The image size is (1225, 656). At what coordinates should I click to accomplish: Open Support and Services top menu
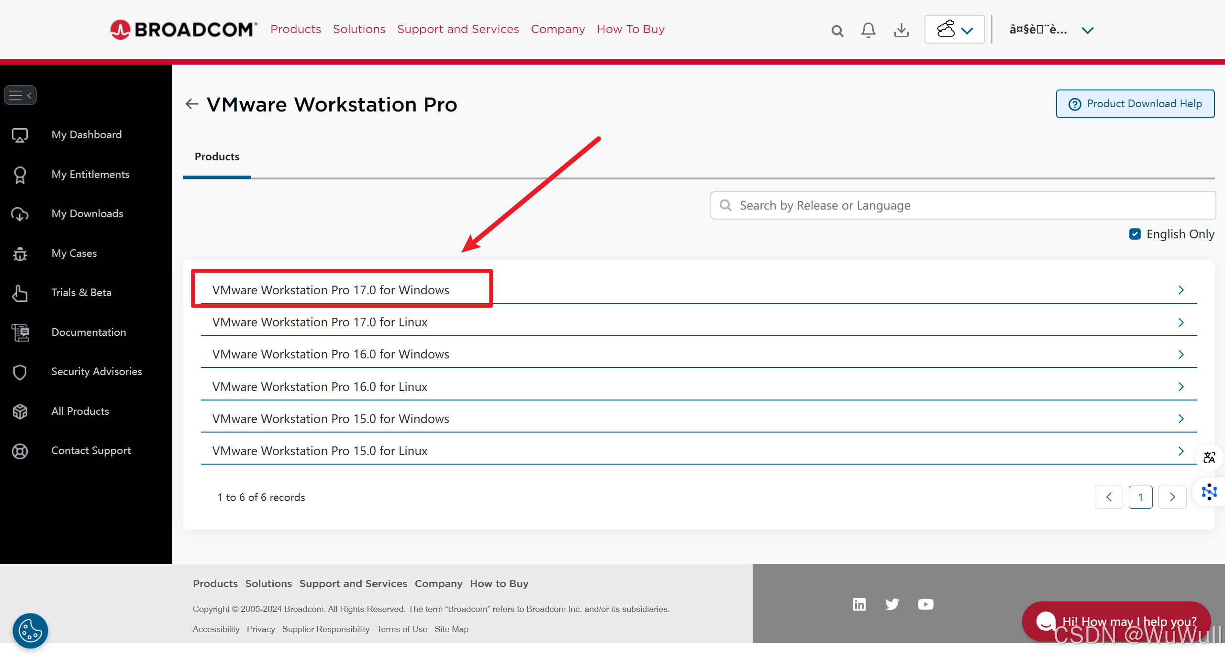click(457, 29)
